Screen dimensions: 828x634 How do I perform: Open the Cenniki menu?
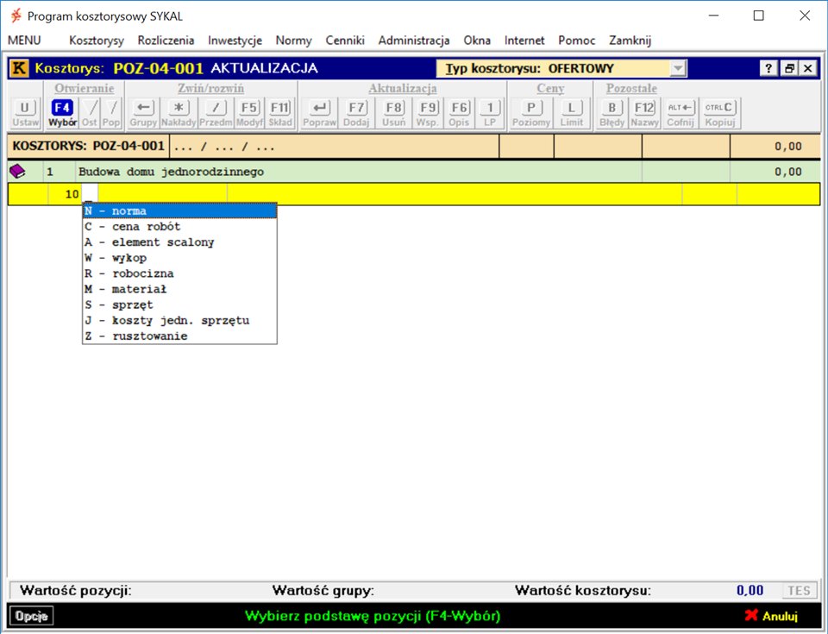point(345,41)
